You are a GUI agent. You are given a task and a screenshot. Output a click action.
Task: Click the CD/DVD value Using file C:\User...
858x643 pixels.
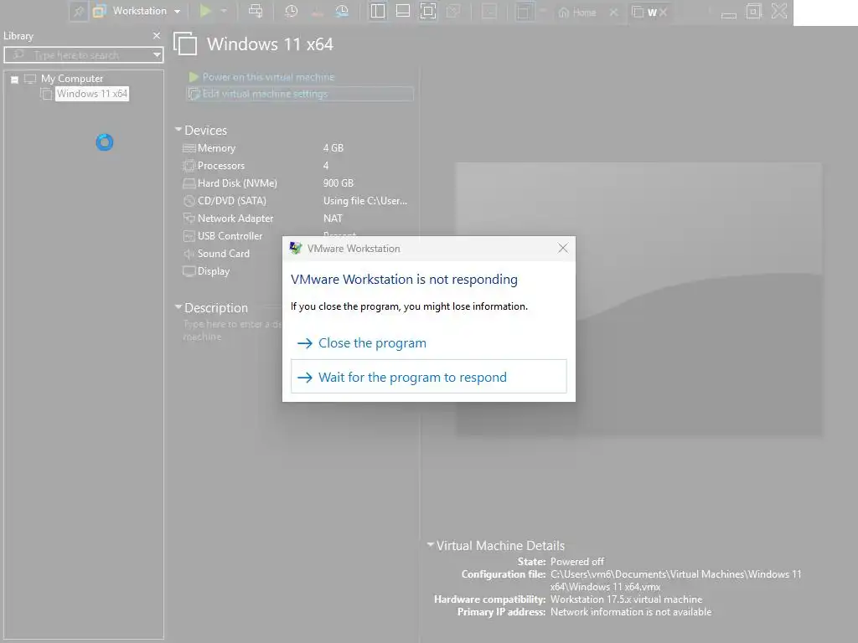[365, 201]
